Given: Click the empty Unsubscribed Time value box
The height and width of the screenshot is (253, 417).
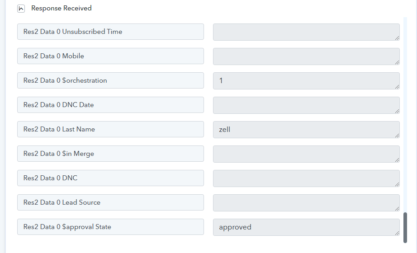Looking at the screenshot, I should coord(306,32).
